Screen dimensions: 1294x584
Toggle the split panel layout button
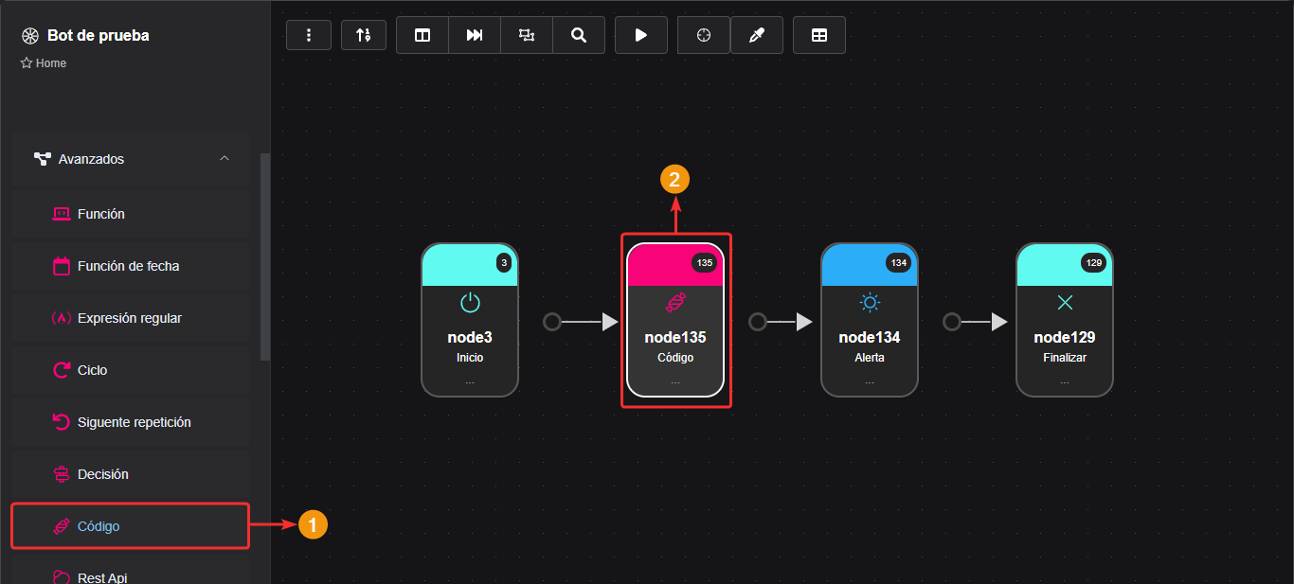(x=422, y=35)
